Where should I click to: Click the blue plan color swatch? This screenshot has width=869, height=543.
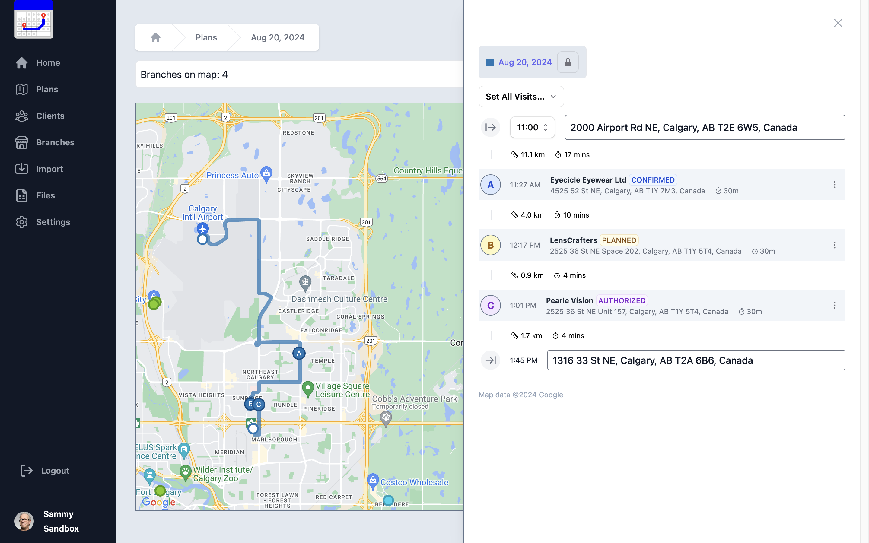tap(490, 62)
